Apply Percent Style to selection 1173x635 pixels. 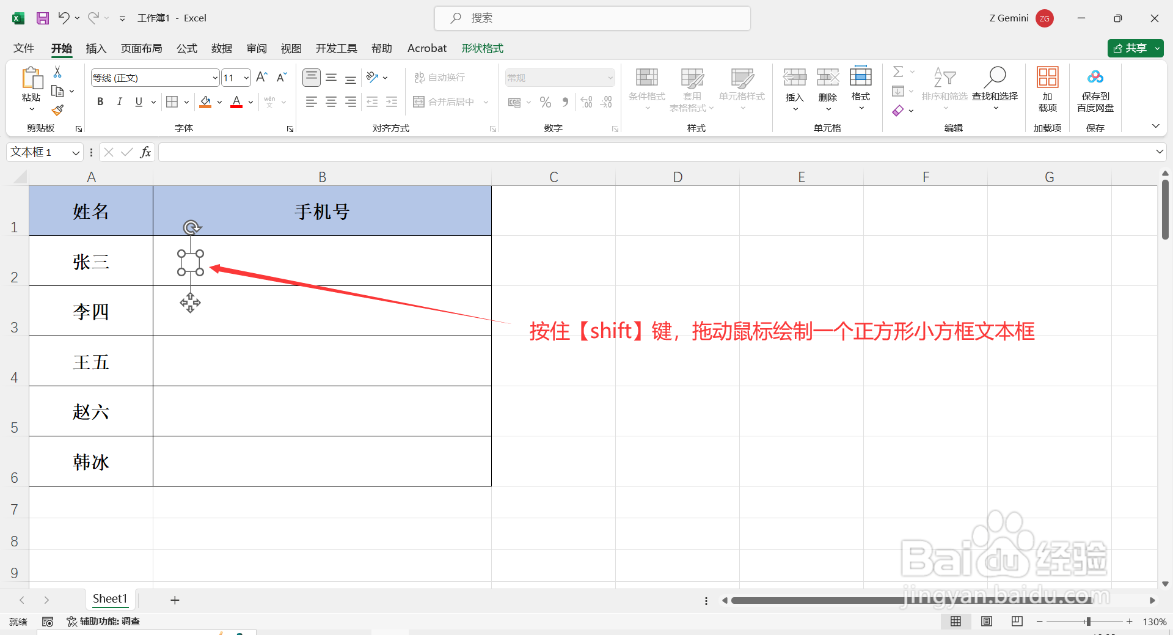coord(546,101)
